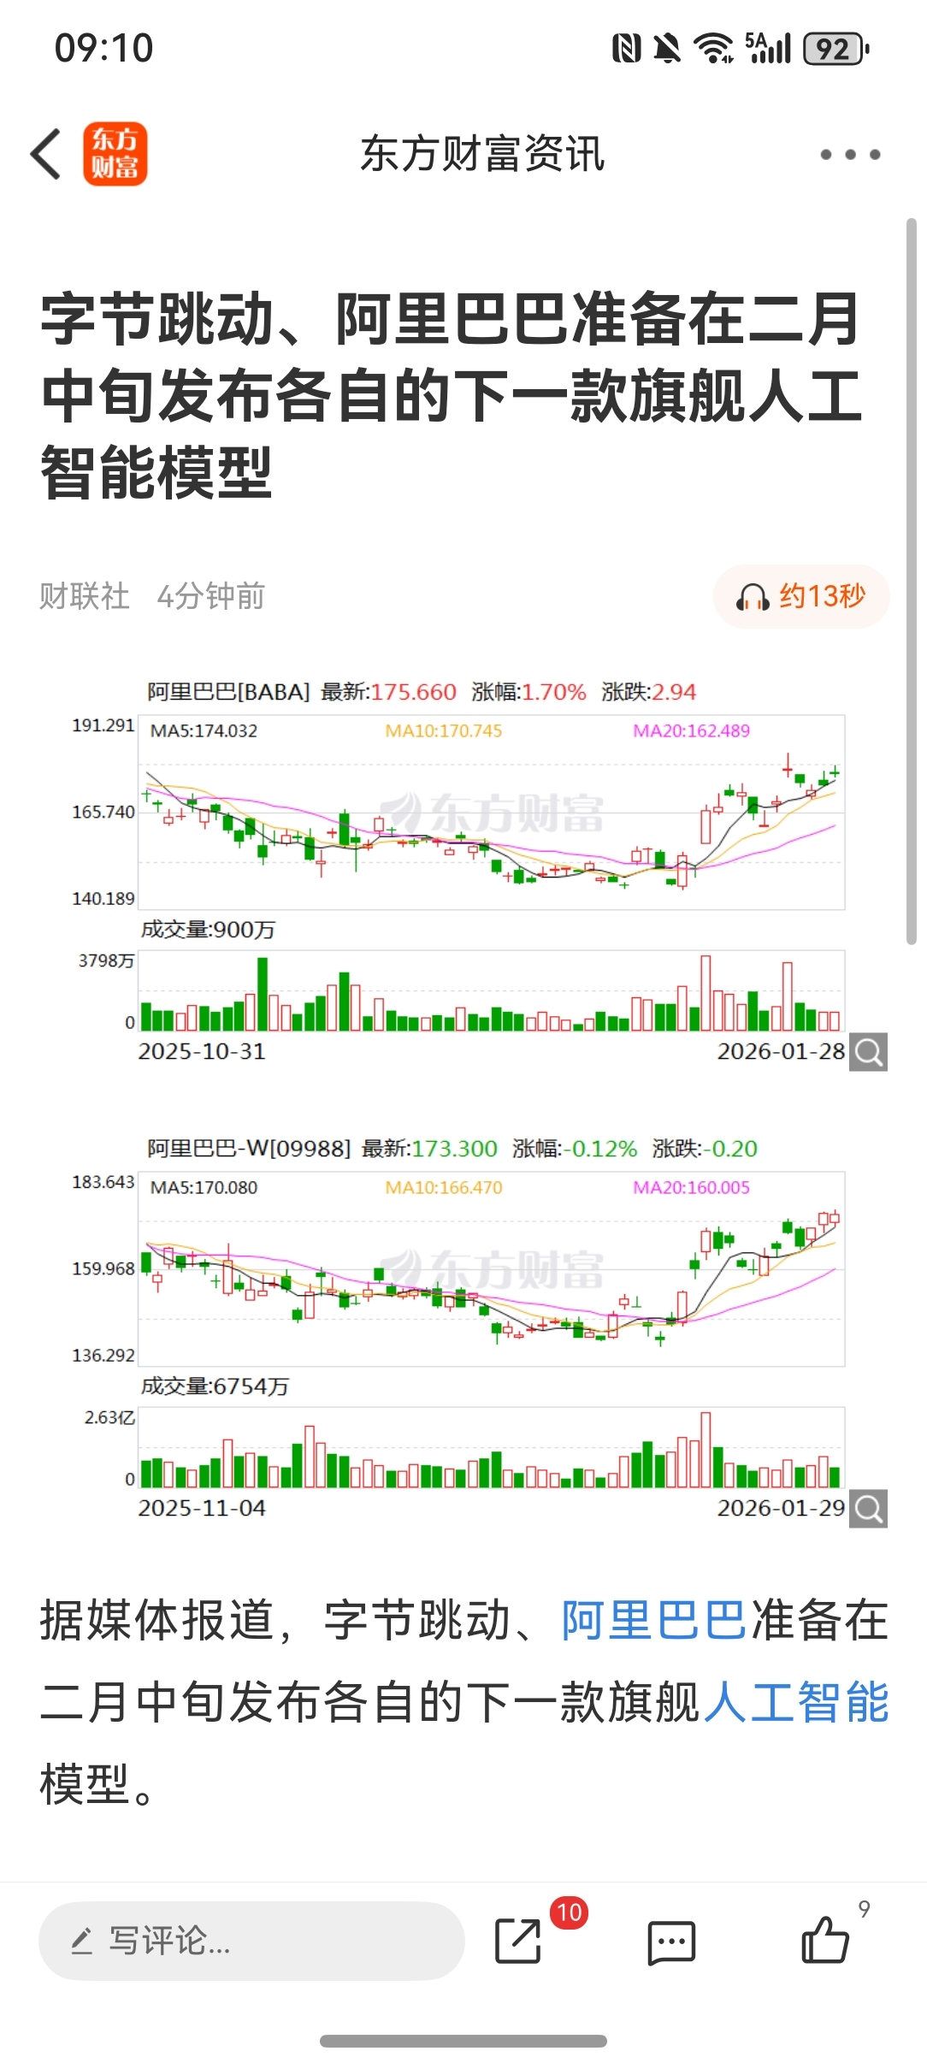Tap the Wi-Fi status icon
The image size is (927, 2063).
coord(713,49)
